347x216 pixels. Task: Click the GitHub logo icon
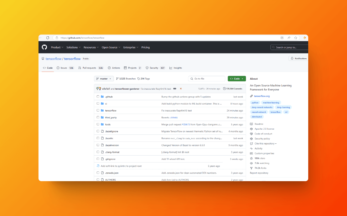pyautogui.click(x=44, y=47)
